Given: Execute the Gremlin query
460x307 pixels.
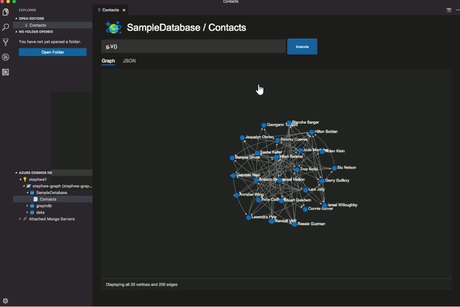Looking at the screenshot, I should click(302, 47).
